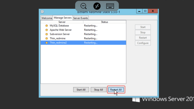
Task: Click the Restarting status of Thin_redmine2
Action: click(x=91, y=43)
